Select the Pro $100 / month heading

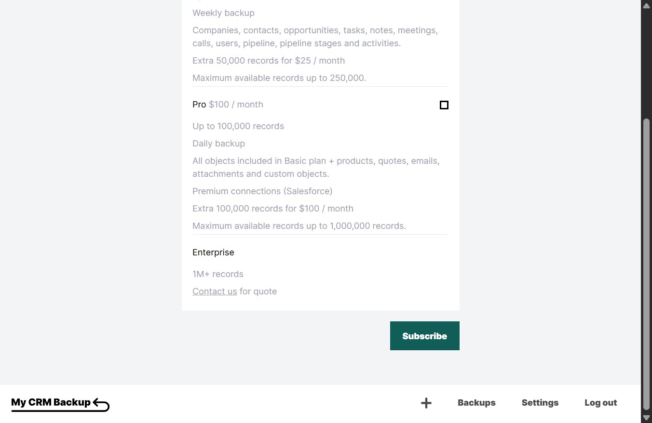pyautogui.click(x=228, y=105)
